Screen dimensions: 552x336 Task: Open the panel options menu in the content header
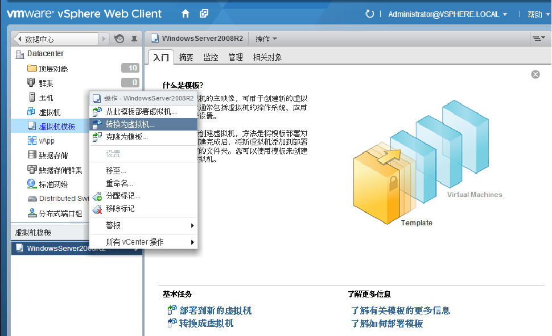click(x=538, y=38)
